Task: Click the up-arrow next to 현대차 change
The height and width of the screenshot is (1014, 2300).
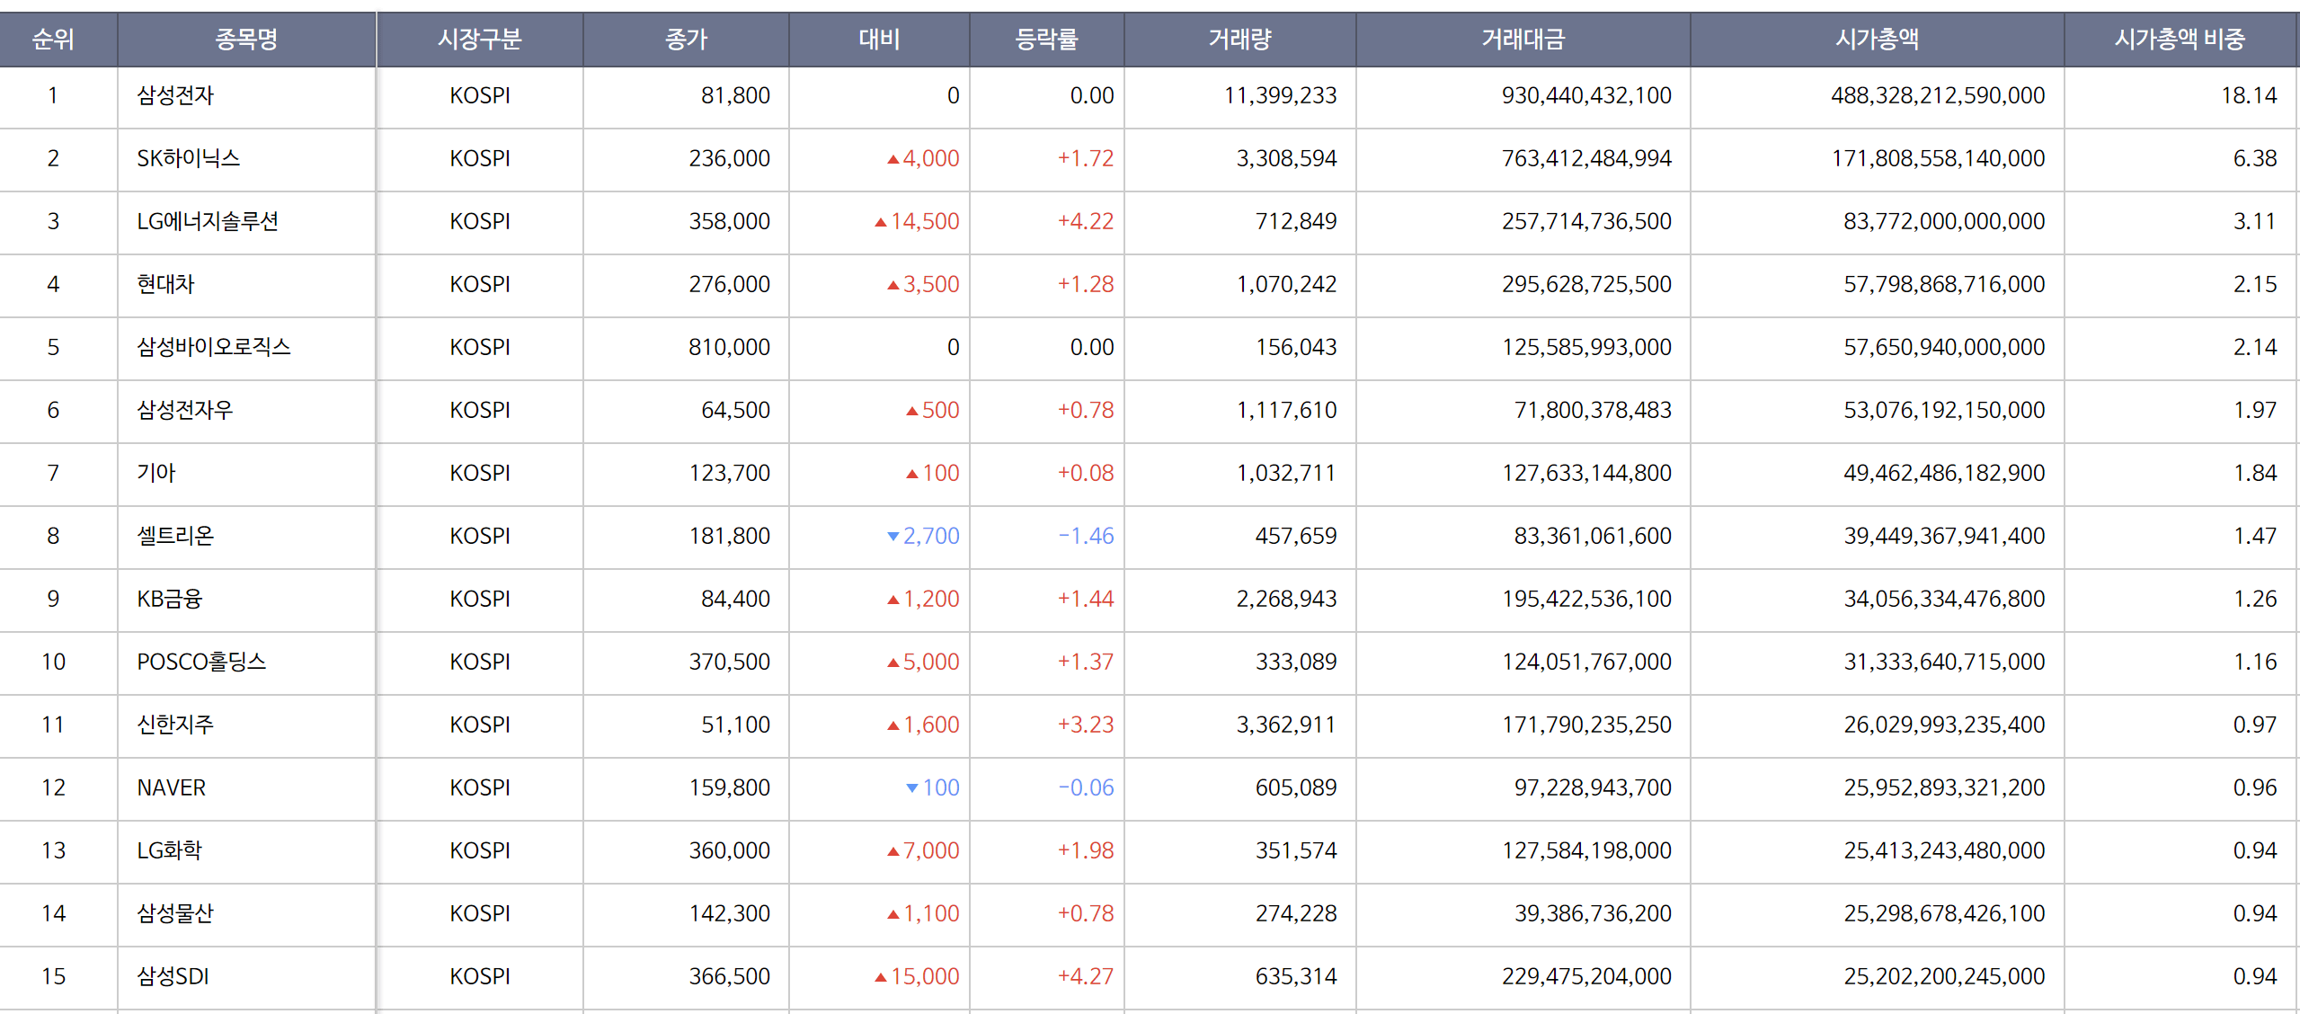Action: [895, 284]
